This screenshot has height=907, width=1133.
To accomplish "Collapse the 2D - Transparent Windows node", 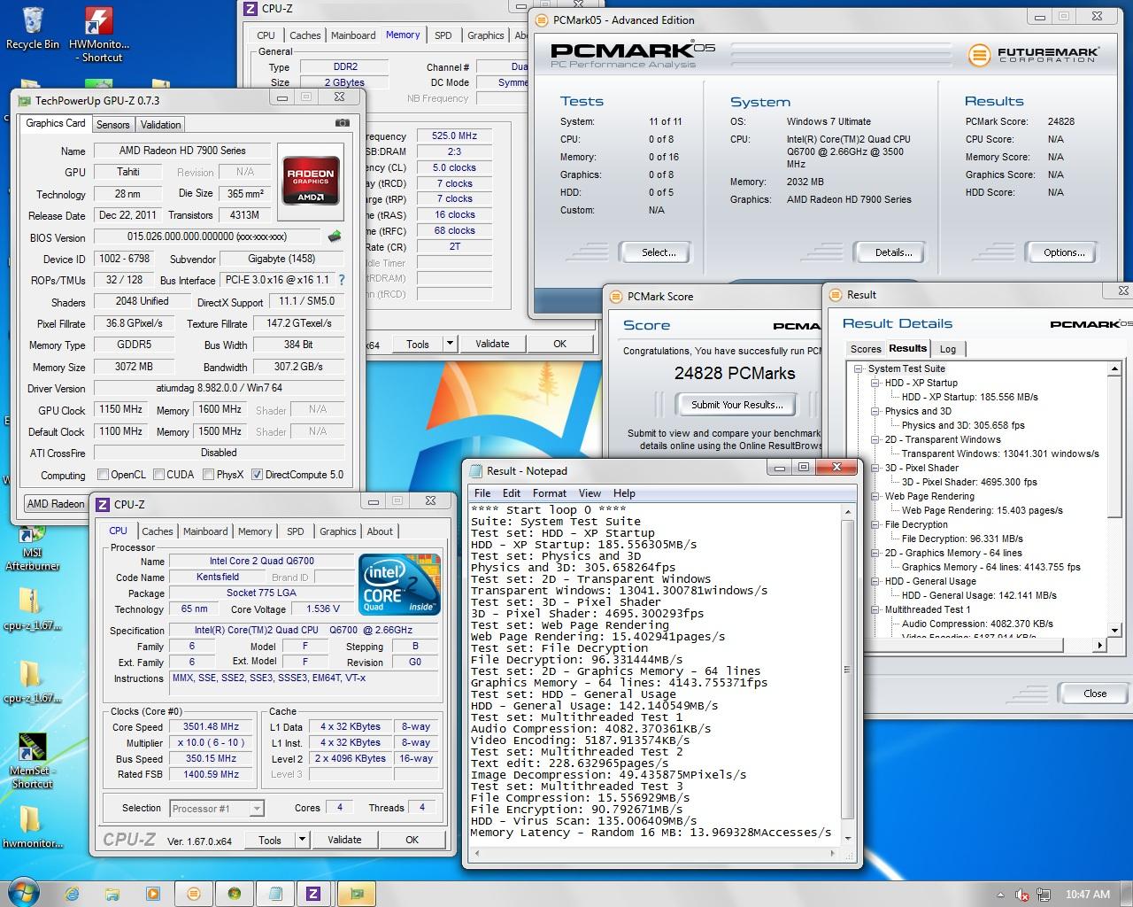I will tap(875, 439).
